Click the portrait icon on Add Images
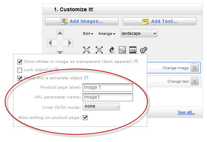This screenshot has width=207, height=142. click(64, 21)
